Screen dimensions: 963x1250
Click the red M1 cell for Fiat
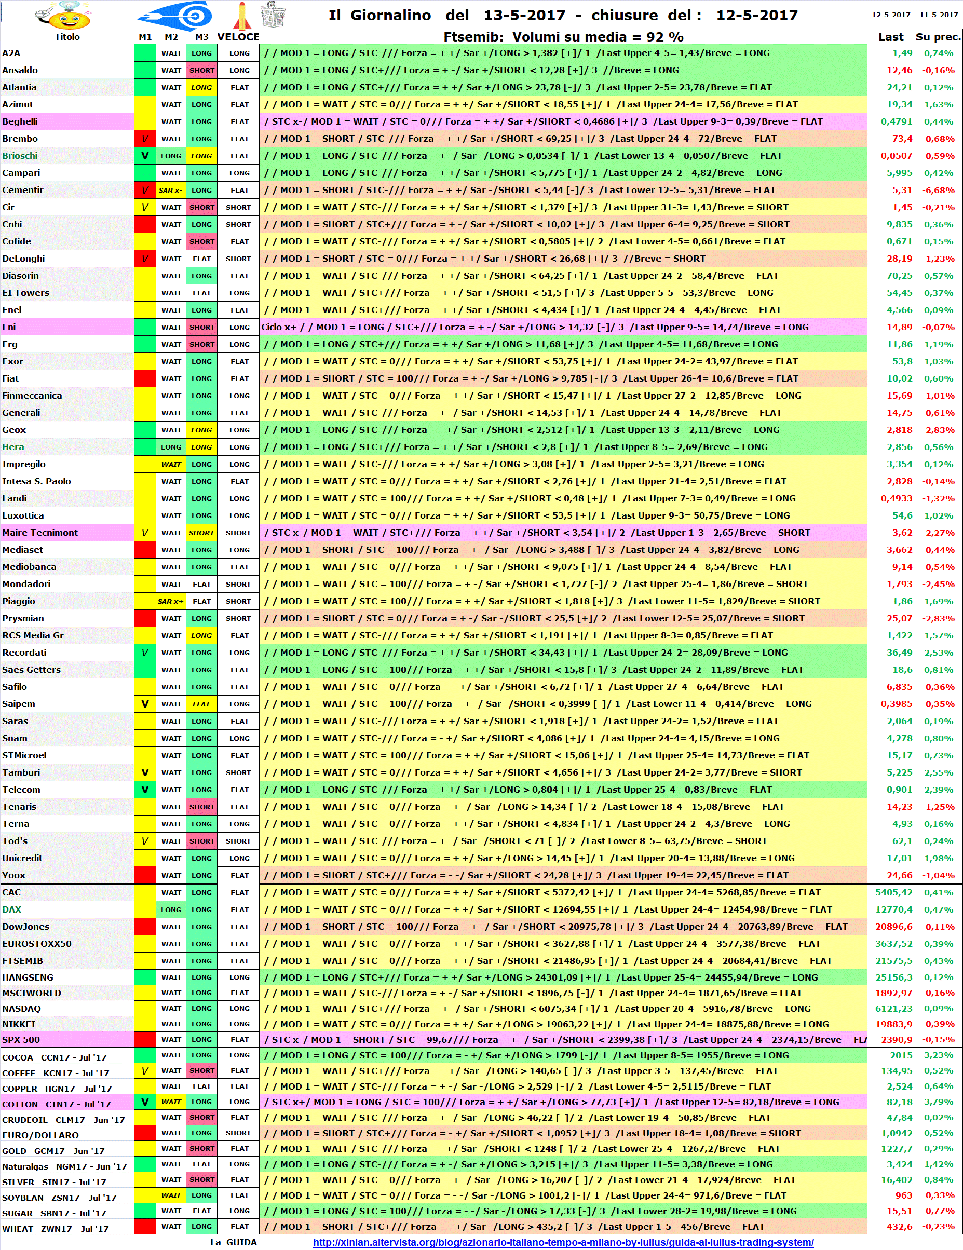[145, 378]
